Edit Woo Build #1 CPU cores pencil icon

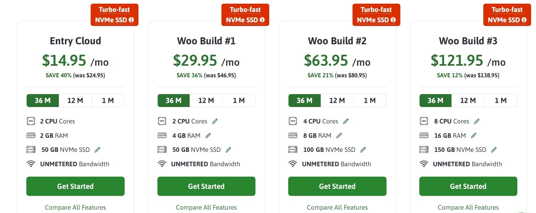tap(215, 121)
